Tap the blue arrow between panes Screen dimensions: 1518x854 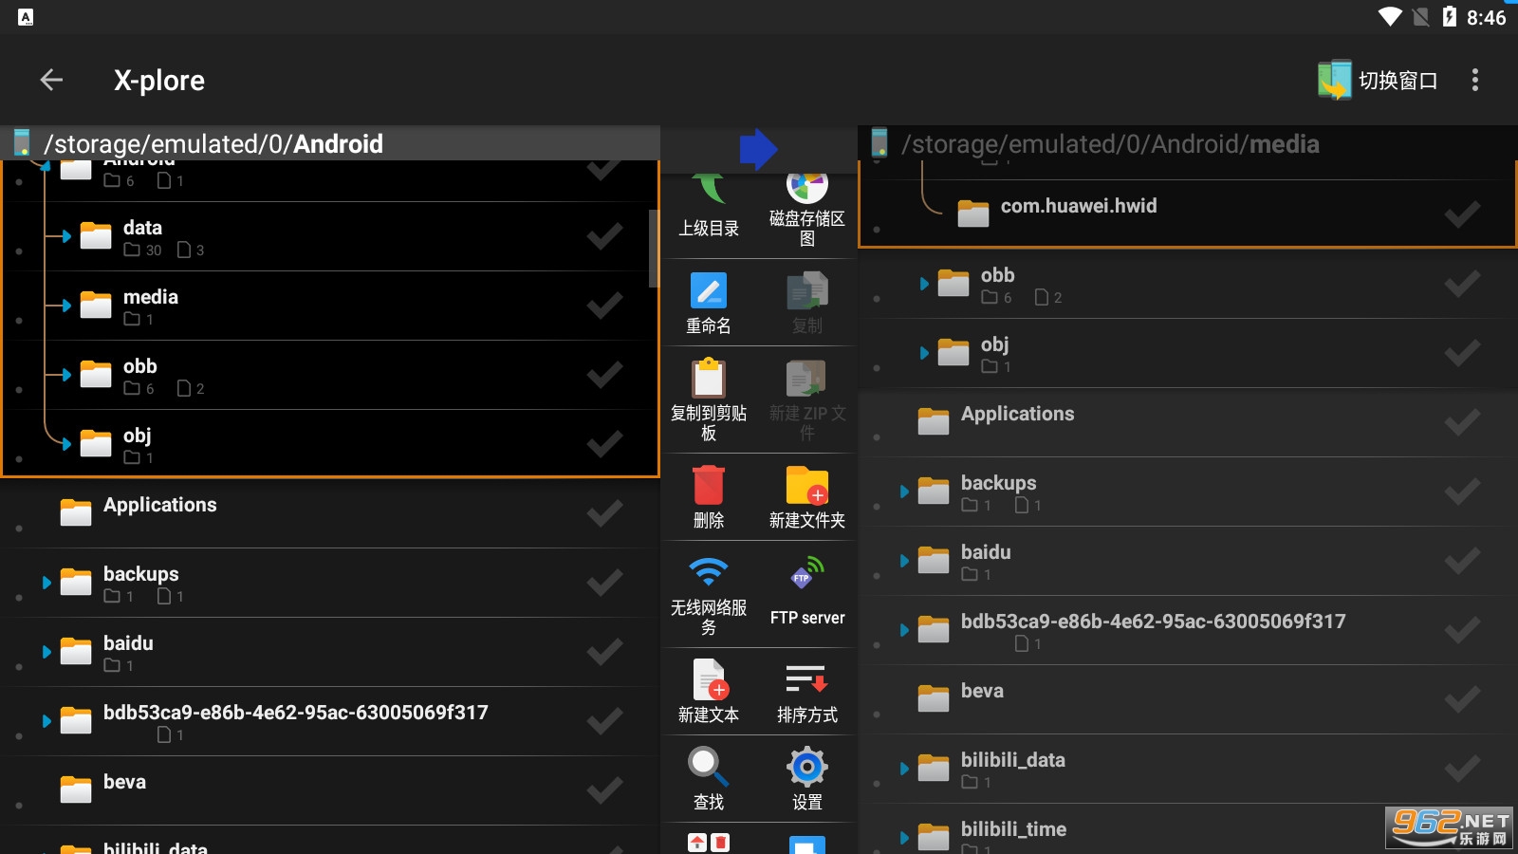click(757, 149)
